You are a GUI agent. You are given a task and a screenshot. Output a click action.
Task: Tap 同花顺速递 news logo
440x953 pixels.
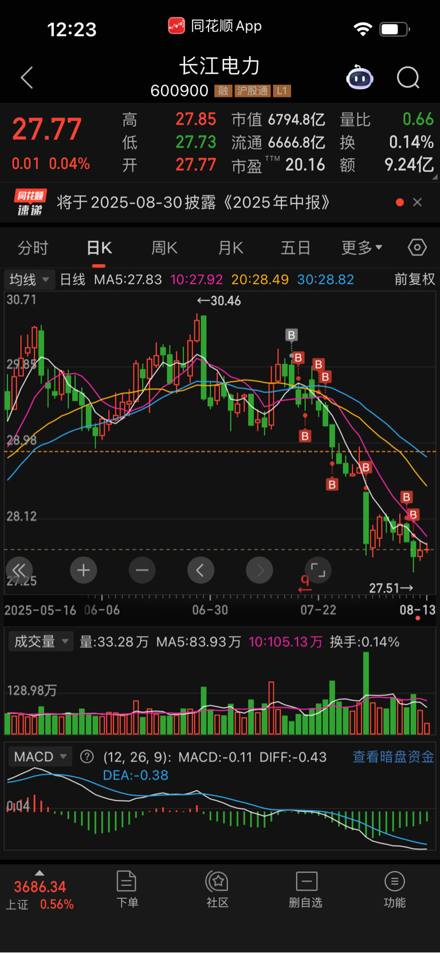coord(30,202)
